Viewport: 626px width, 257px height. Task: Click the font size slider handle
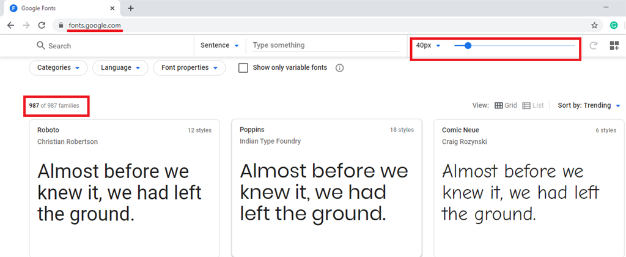point(468,45)
